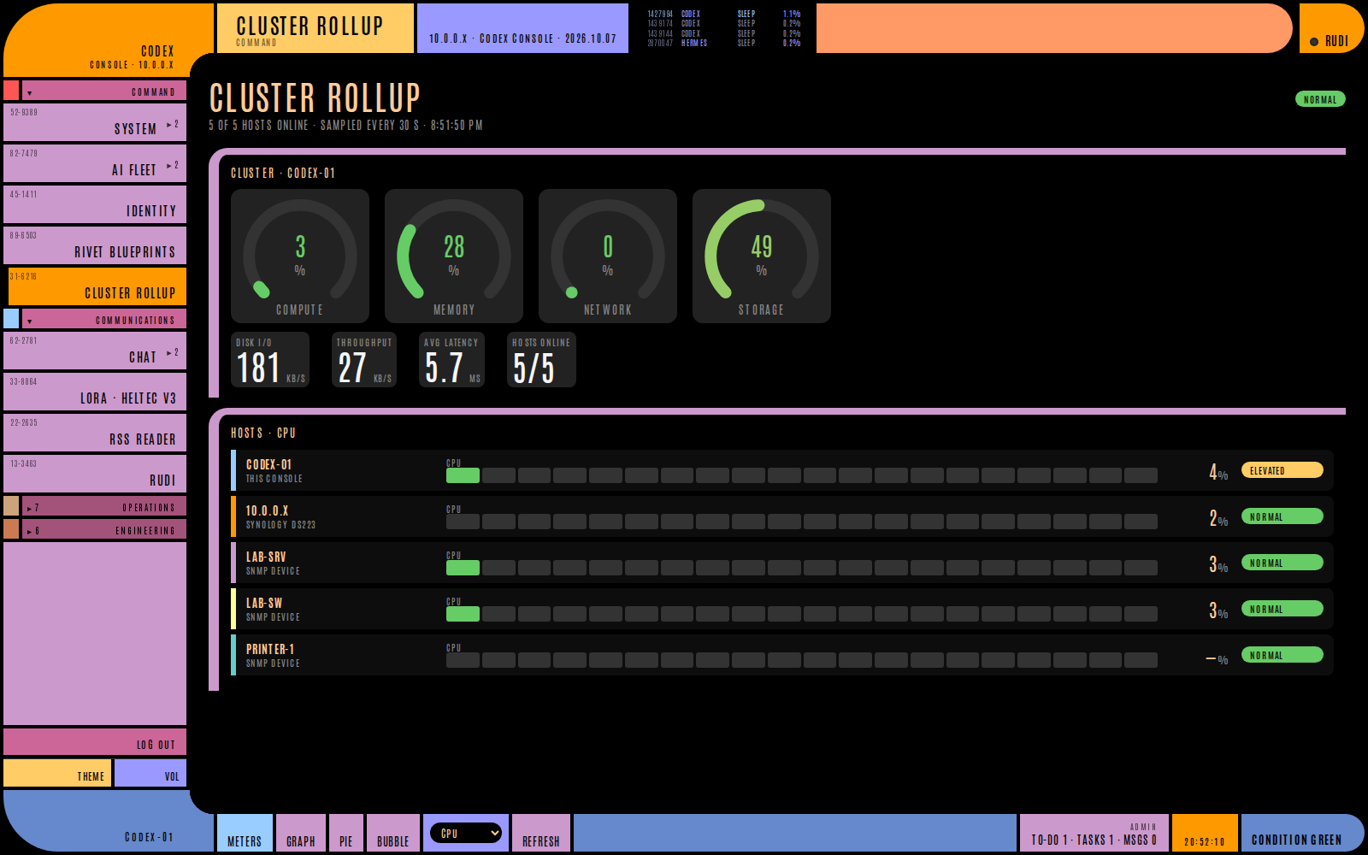This screenshot has height=855, width=1368.
Task: Switch to Graph view
Action: pyautogui.click(x=301, y=833)
